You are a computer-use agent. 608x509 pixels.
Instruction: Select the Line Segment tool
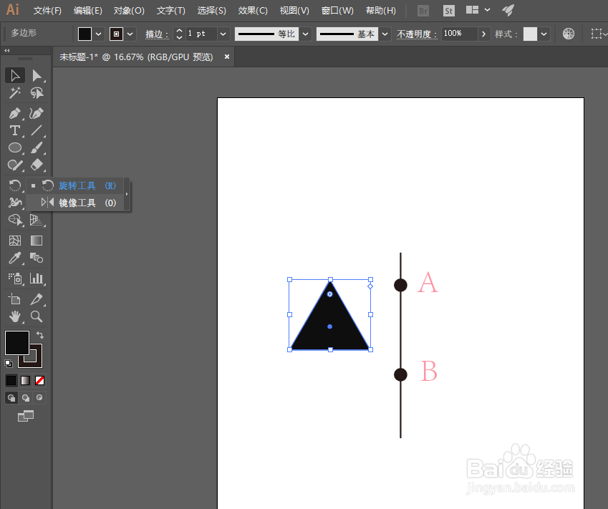tap(37, 130)
